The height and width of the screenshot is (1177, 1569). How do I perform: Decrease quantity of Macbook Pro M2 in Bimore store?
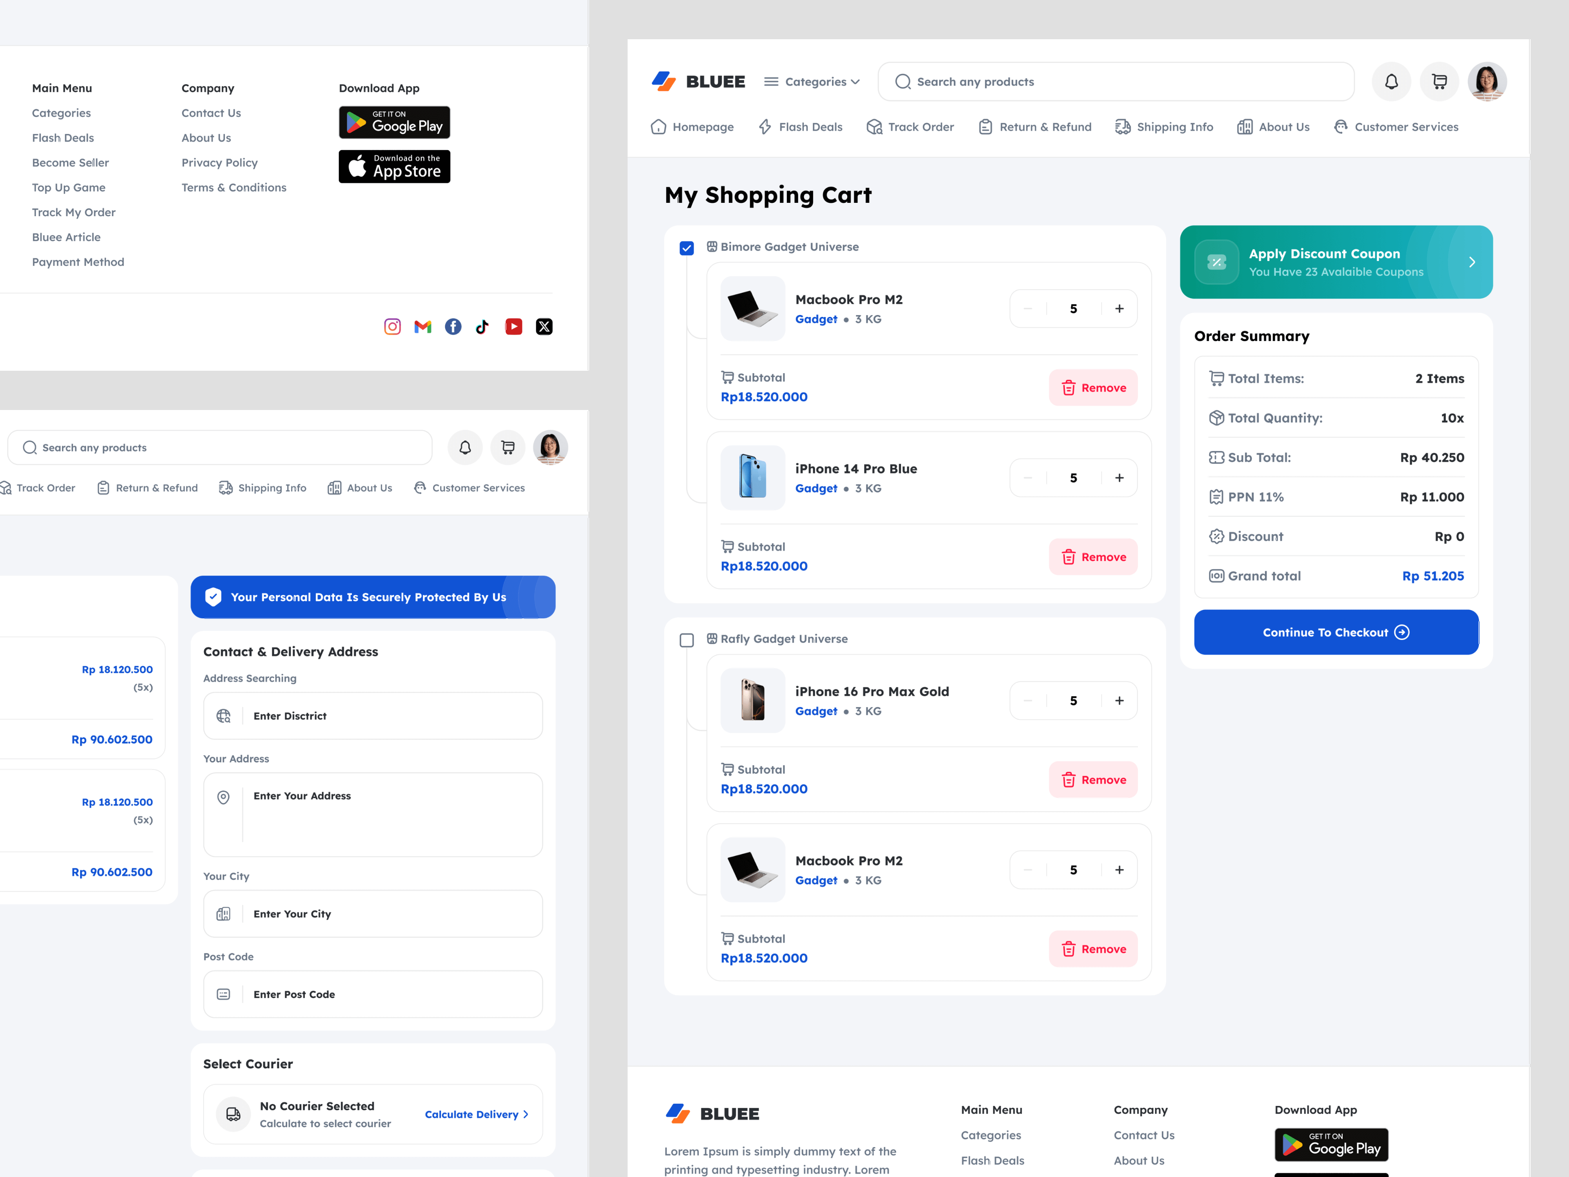(x=1028, y=309)
